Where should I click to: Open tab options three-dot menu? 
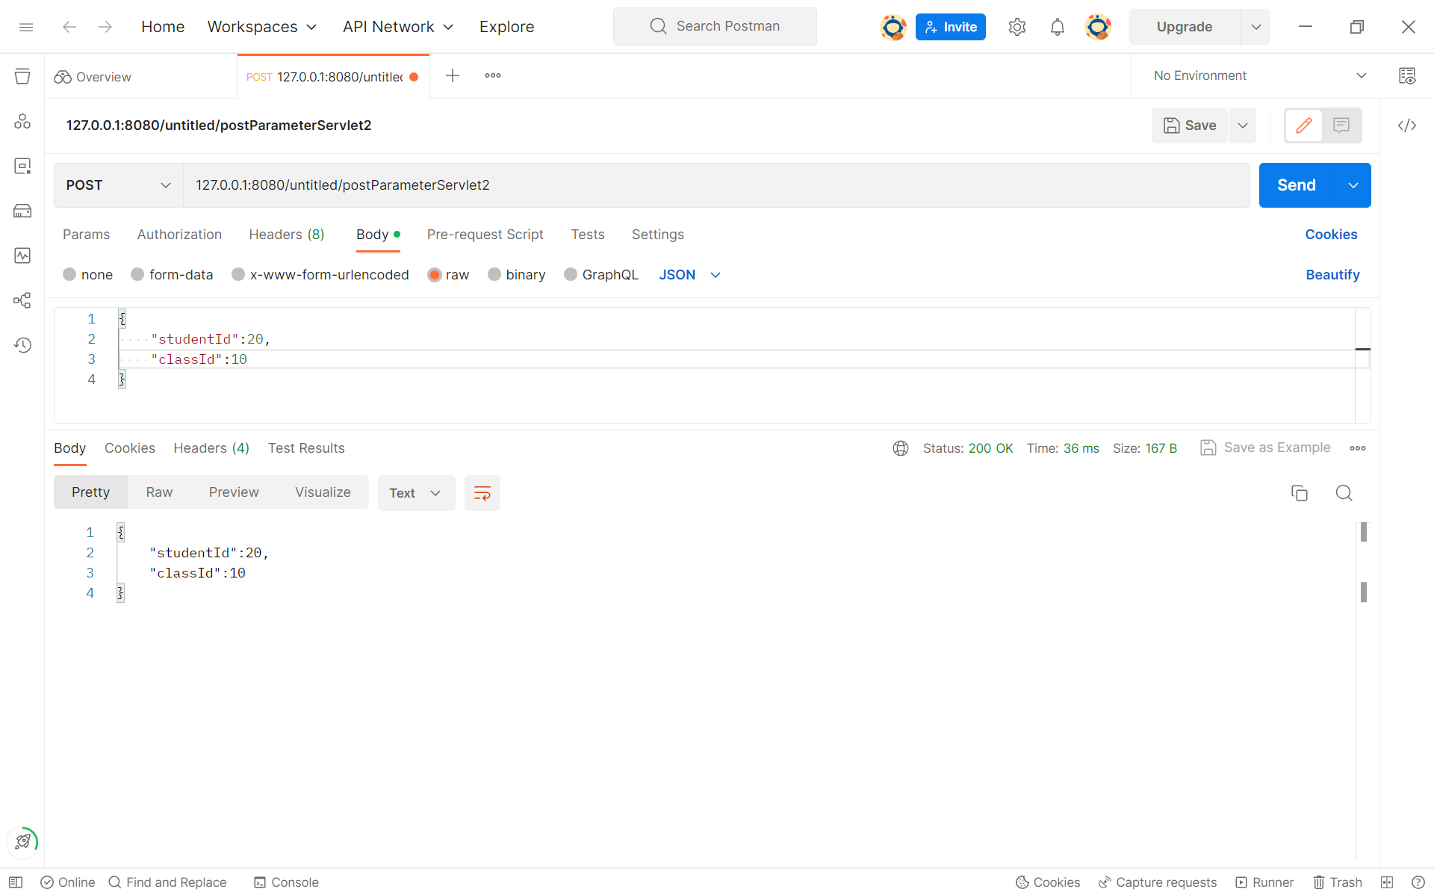click(493, 75)
